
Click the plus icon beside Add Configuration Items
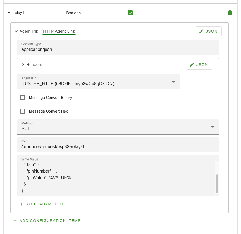pos(15,221)
